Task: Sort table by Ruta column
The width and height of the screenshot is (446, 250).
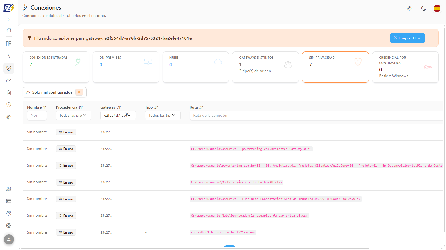Action: pyautogui.click(x=196, y=107)
